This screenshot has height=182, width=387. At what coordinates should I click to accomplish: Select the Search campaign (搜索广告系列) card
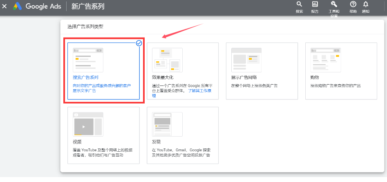tap(103, 71)
